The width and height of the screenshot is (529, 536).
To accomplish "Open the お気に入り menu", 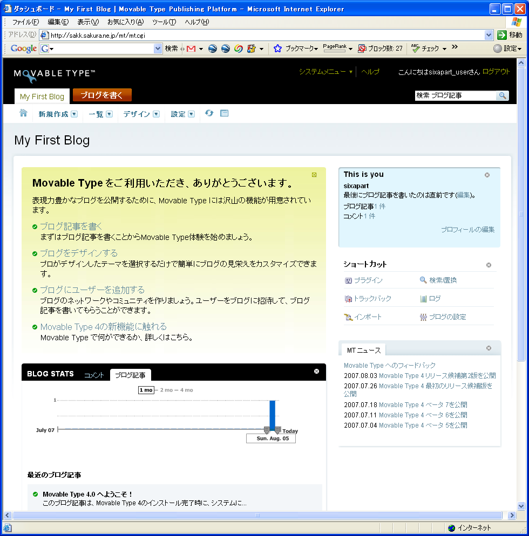I will 126,22.
